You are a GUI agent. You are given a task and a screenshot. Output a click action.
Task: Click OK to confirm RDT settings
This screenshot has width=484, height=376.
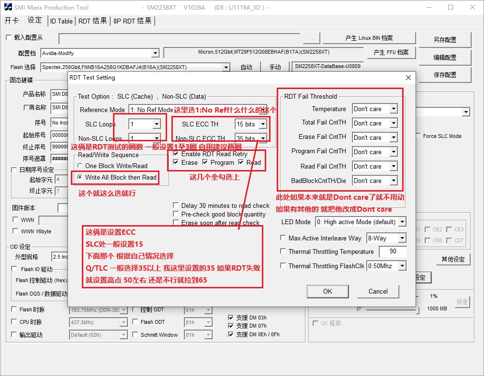pos(327,291)
